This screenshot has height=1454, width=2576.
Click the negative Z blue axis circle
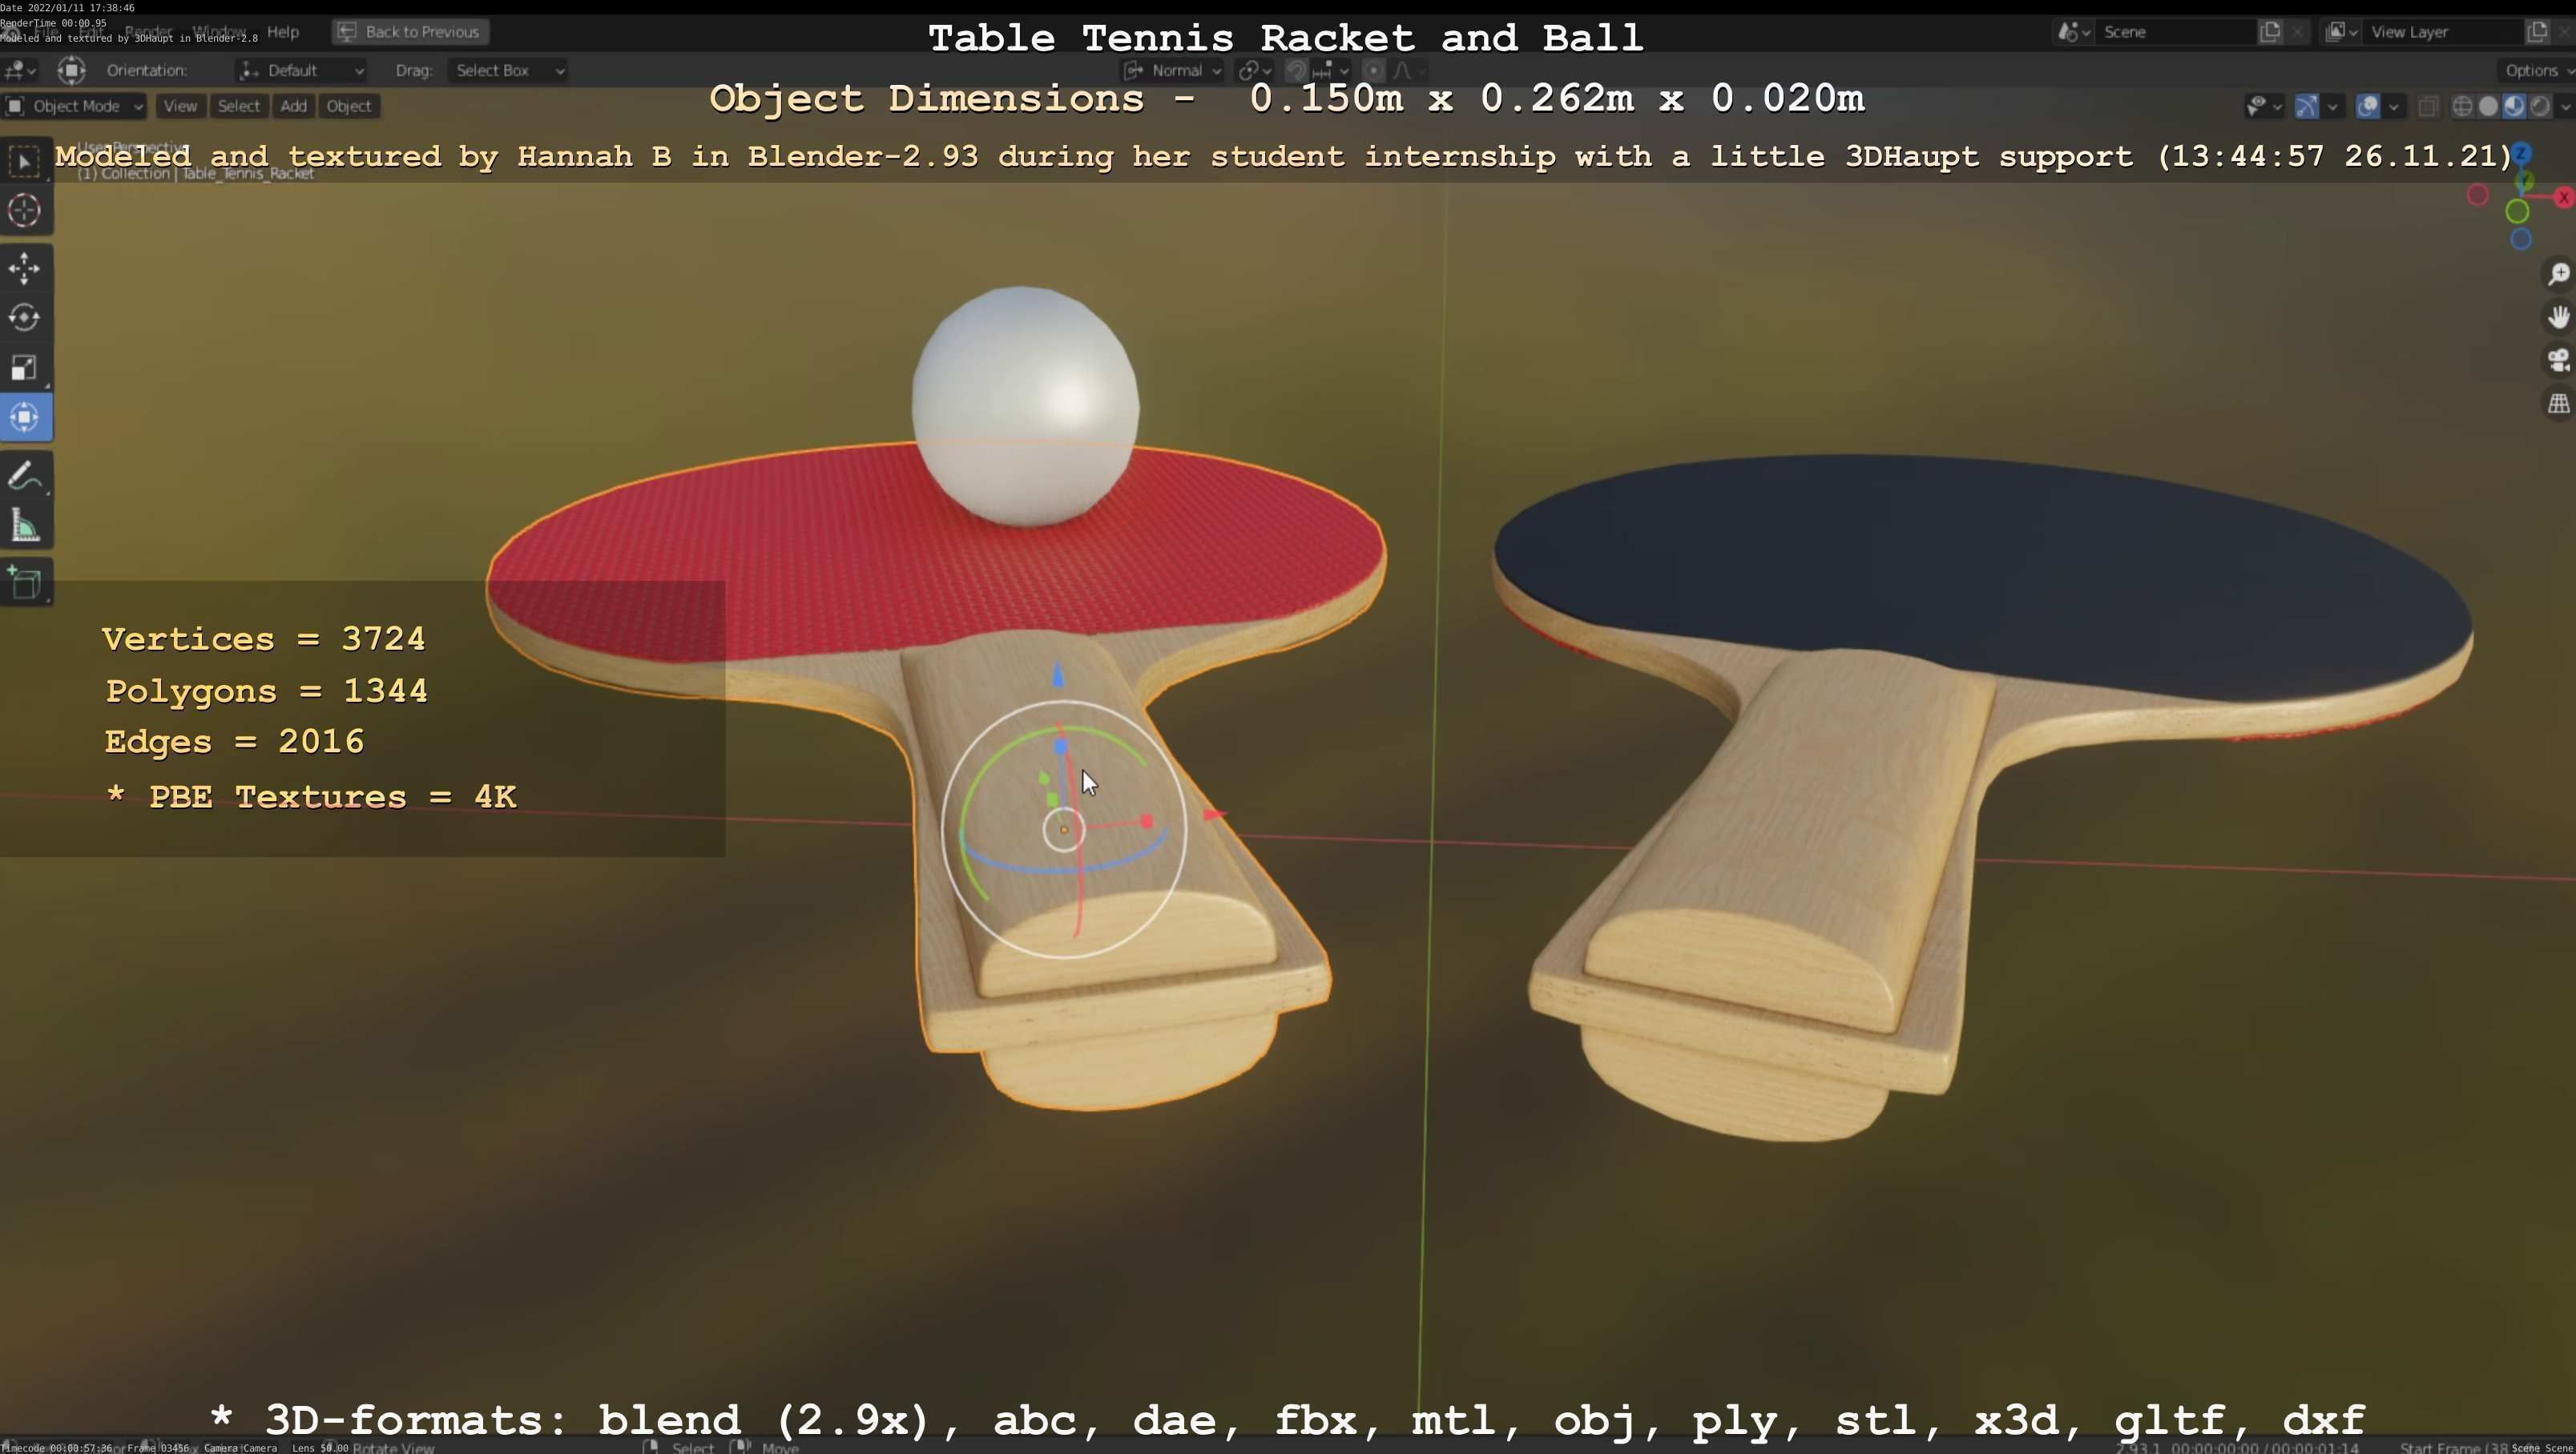click(2521, 240)
